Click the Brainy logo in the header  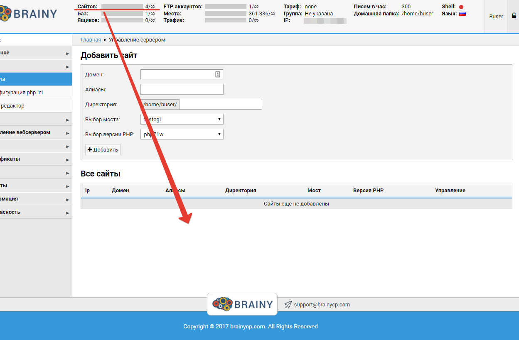click(29, 14)
